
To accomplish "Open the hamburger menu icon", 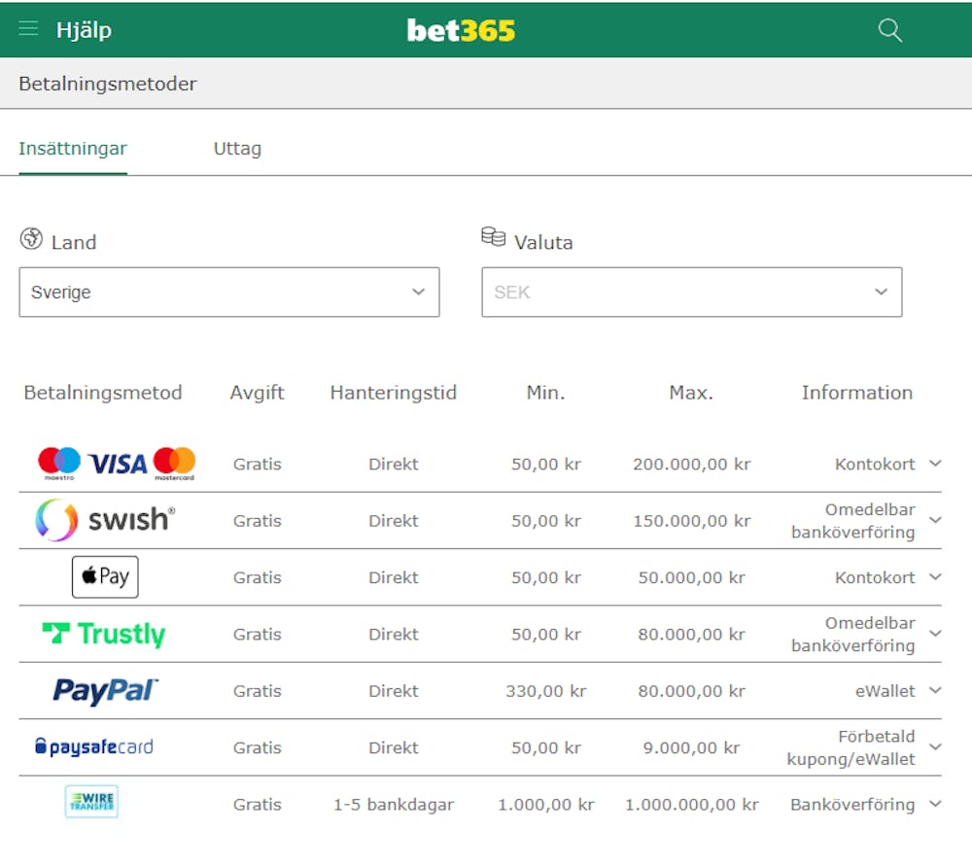I will pos(28,28).
